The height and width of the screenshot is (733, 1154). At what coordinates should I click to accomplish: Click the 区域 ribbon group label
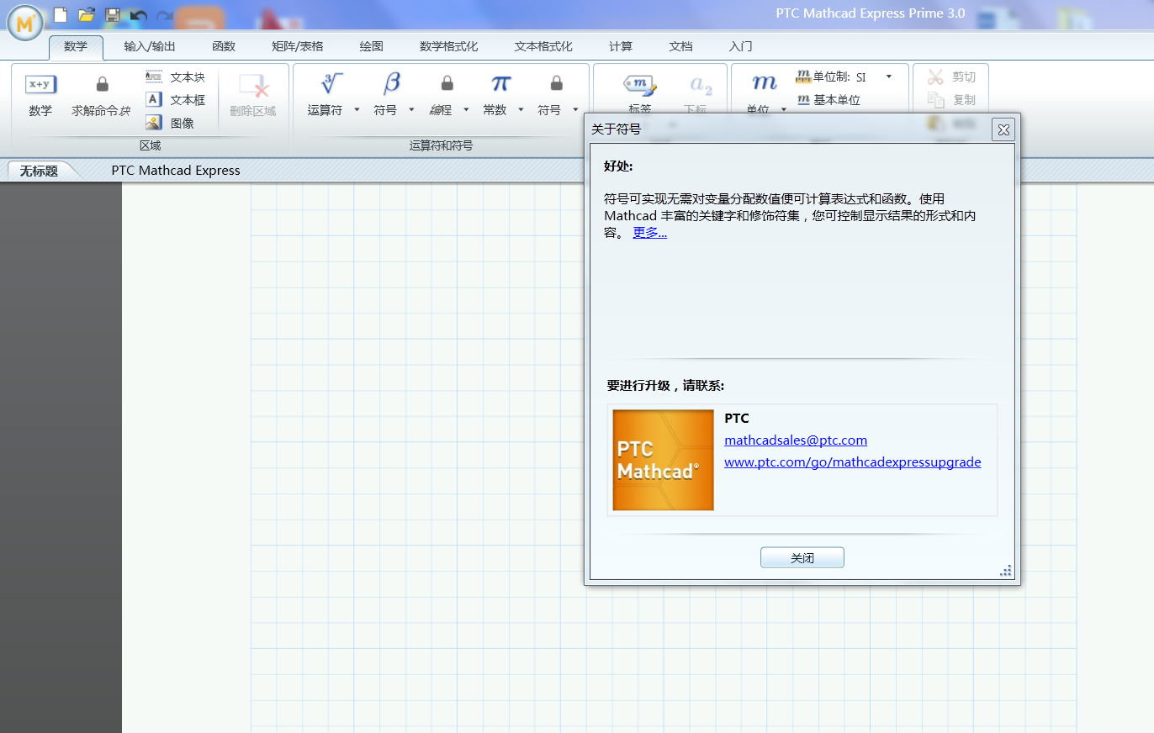[x=150, y=145]
